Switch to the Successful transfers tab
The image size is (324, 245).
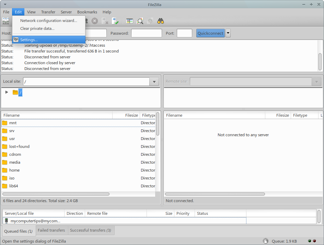(91, 230)
